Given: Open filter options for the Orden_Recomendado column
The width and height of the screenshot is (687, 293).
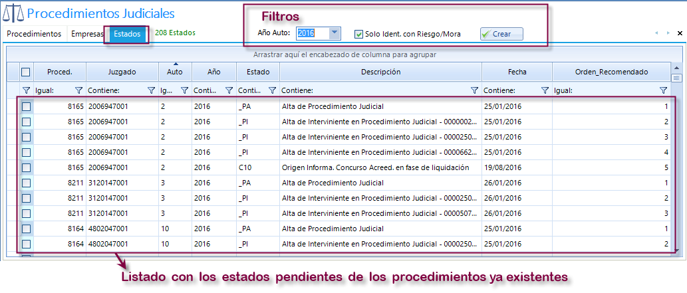Looking at the screenshot, I should 663,90.
